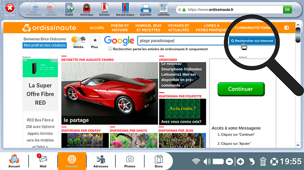Image resolution: width=304 pixels, height=170 pixels.
Task: Open the LIVRES & FICHES PRATIQUES section
Action: point(211,28)
